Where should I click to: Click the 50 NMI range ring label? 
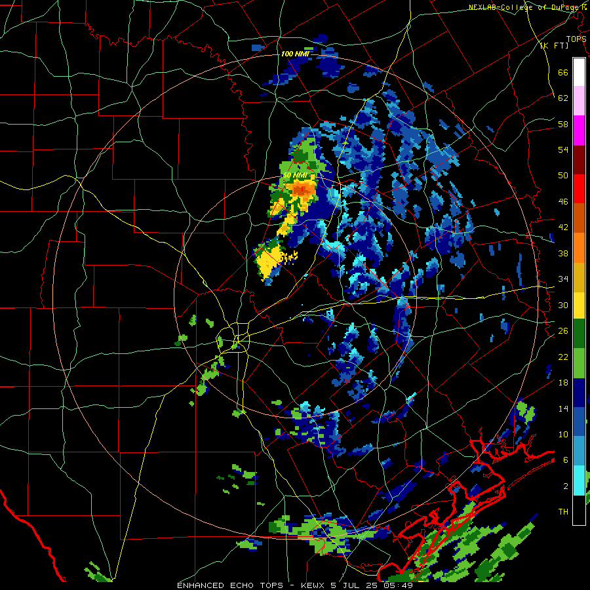pyautogui.click(x=295, y=176)
